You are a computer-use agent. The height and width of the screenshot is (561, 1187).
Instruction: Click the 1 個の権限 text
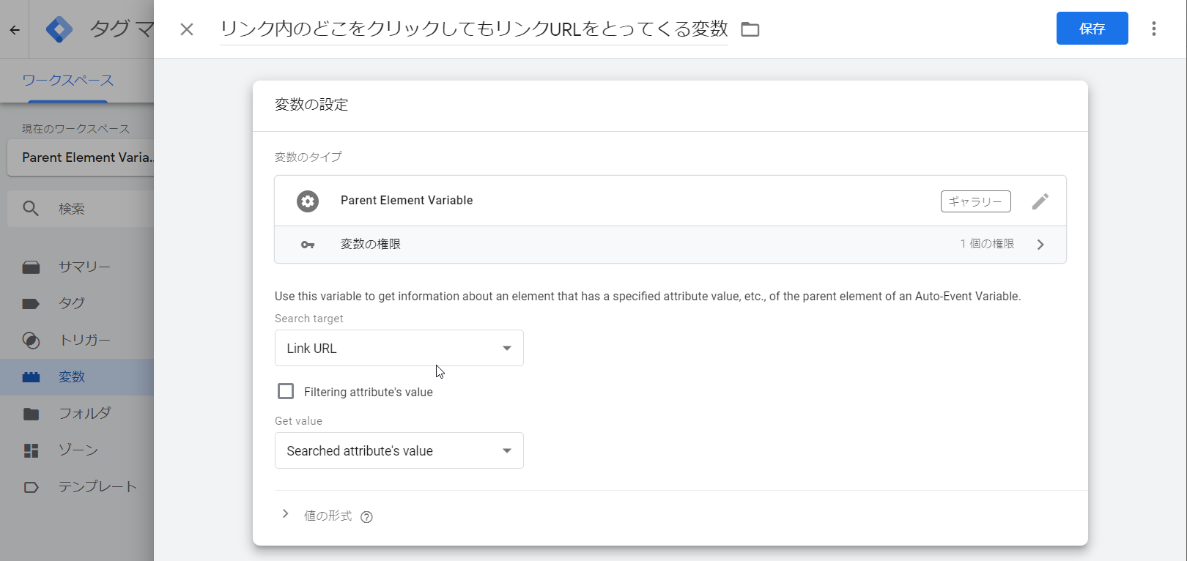tap(987, 244)
